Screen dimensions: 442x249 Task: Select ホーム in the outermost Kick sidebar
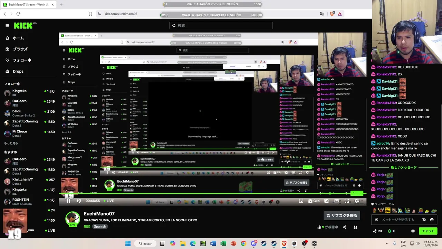(15, 38)
